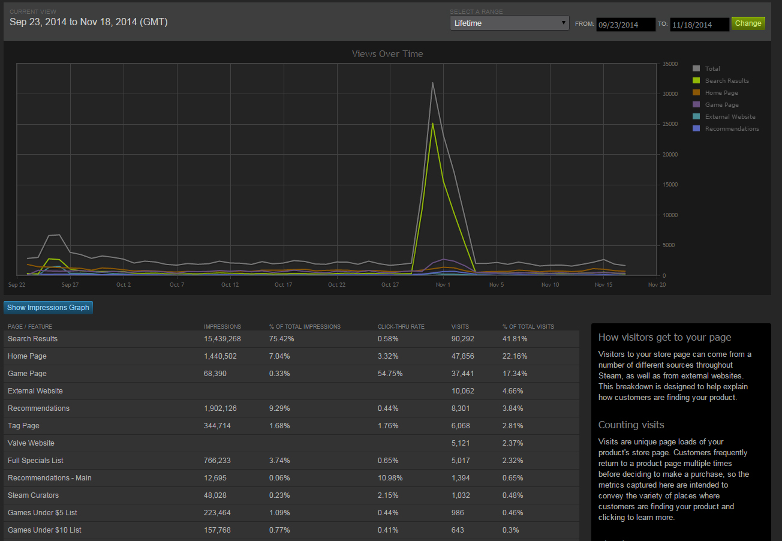Click impressions value 15,439,268
This screenshot has width=782, height=541.
point(222,339)
